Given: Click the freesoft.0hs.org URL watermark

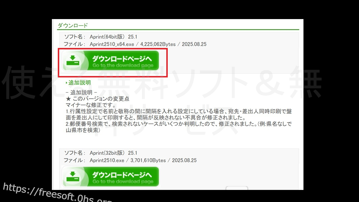Looking at the screenshot, I should click(x=56, y=194).
